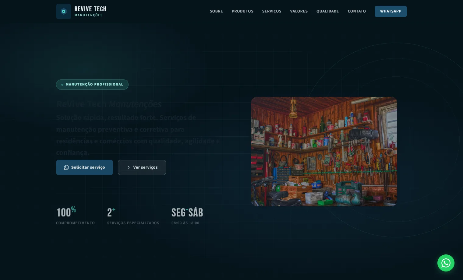
Task: Open the floating green WhatsApp chat icon
Action: [446, 263]
